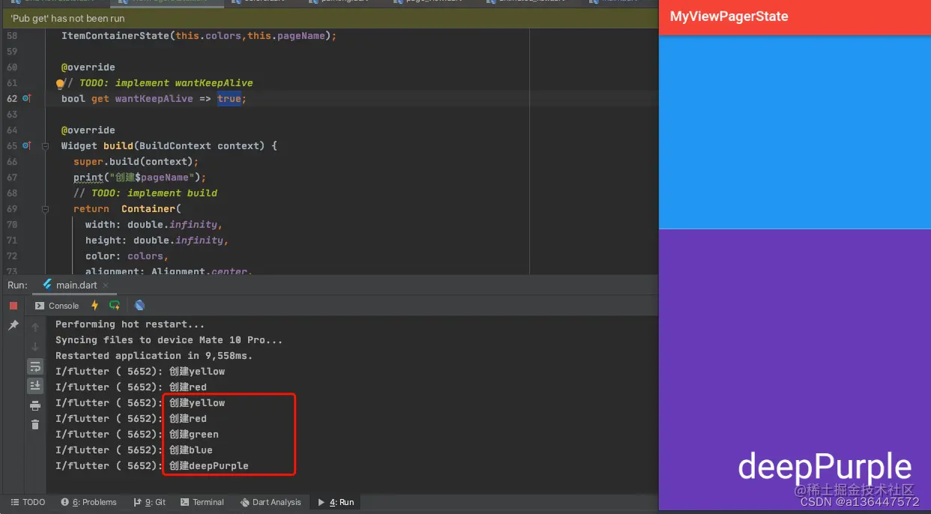Screen dimensions: 931x514
Task: Trigger Flutter hot restart icon
Action: (x=115, y=306)
